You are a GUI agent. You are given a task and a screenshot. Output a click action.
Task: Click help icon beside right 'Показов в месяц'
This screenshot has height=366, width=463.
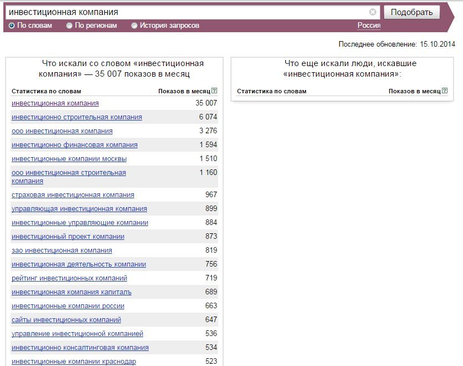pos(445,91)
